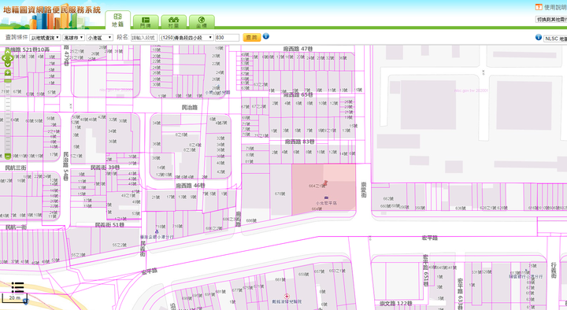Click the hospital cross icon at 戴銘浚婦兒醫院
The width and height of the screenshot is (567, 310).
(287, 296)
